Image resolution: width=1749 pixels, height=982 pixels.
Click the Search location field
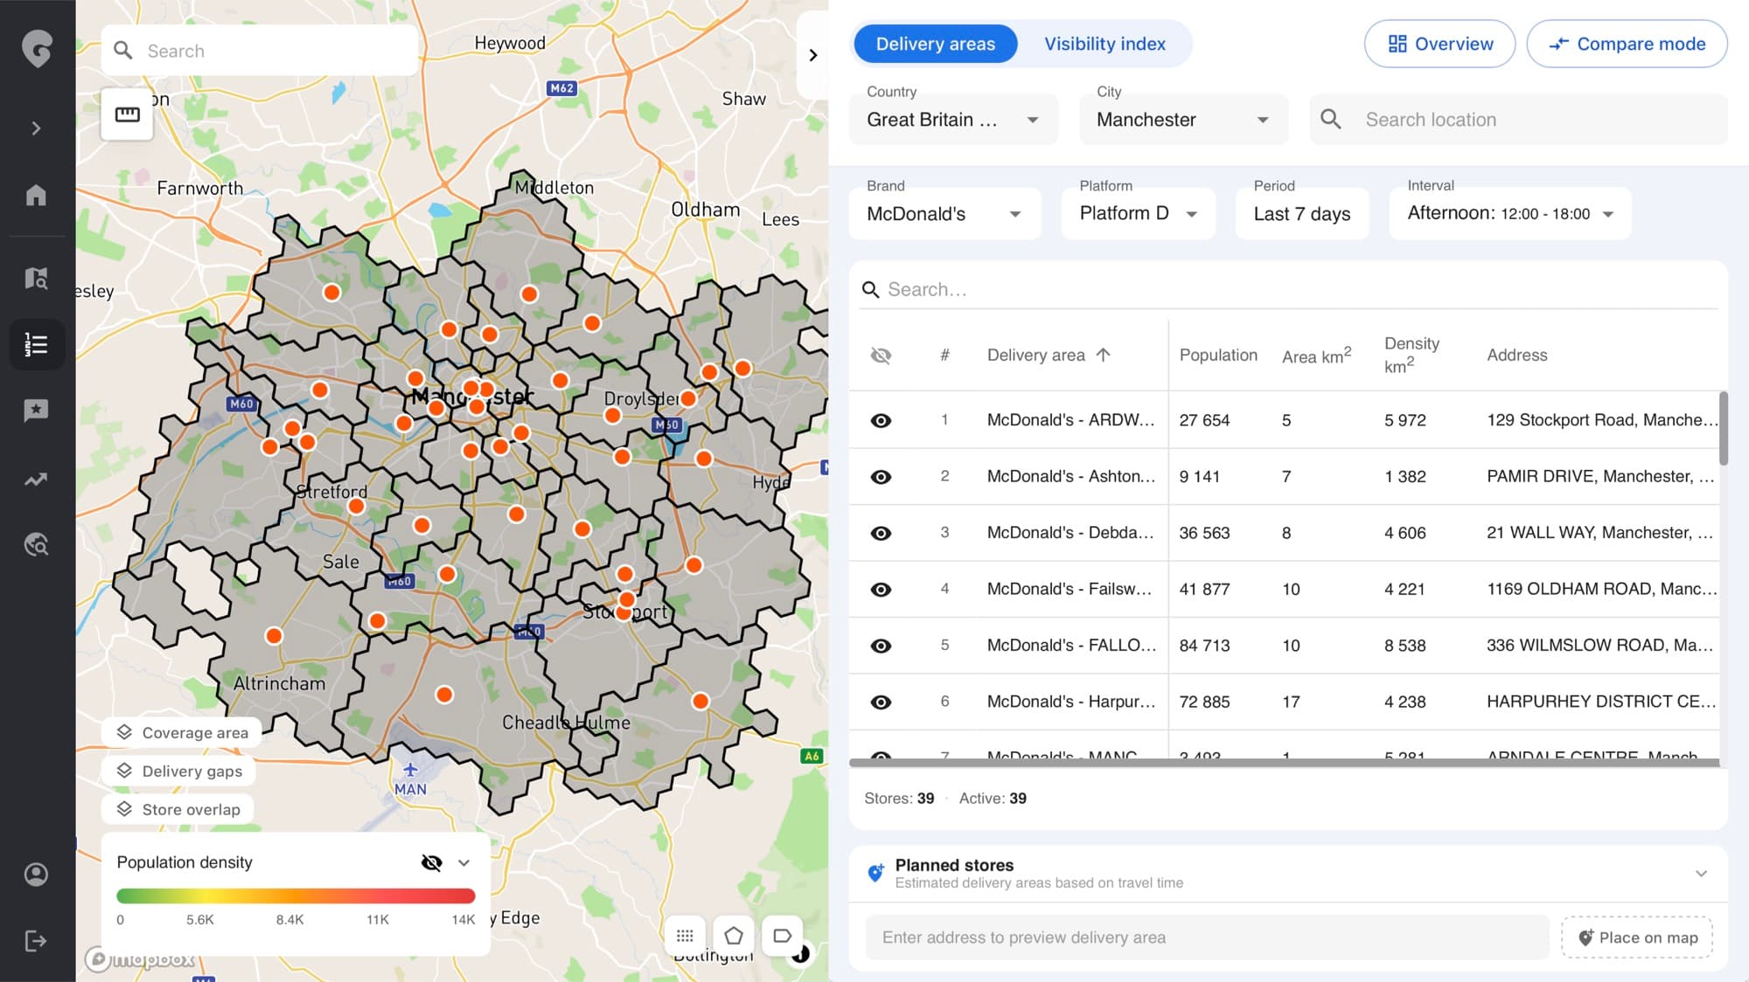pos(1518,120)
